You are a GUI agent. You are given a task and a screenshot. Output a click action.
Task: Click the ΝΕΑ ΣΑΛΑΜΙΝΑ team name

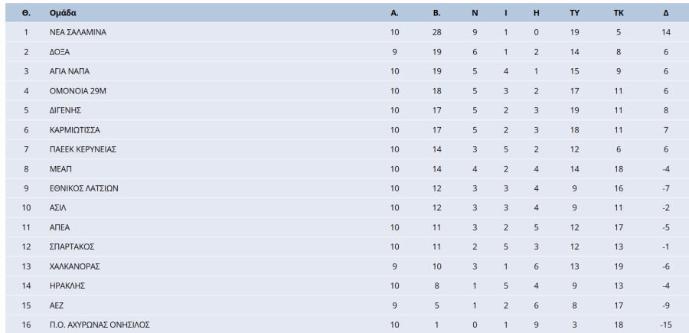(x=77, y=32)
